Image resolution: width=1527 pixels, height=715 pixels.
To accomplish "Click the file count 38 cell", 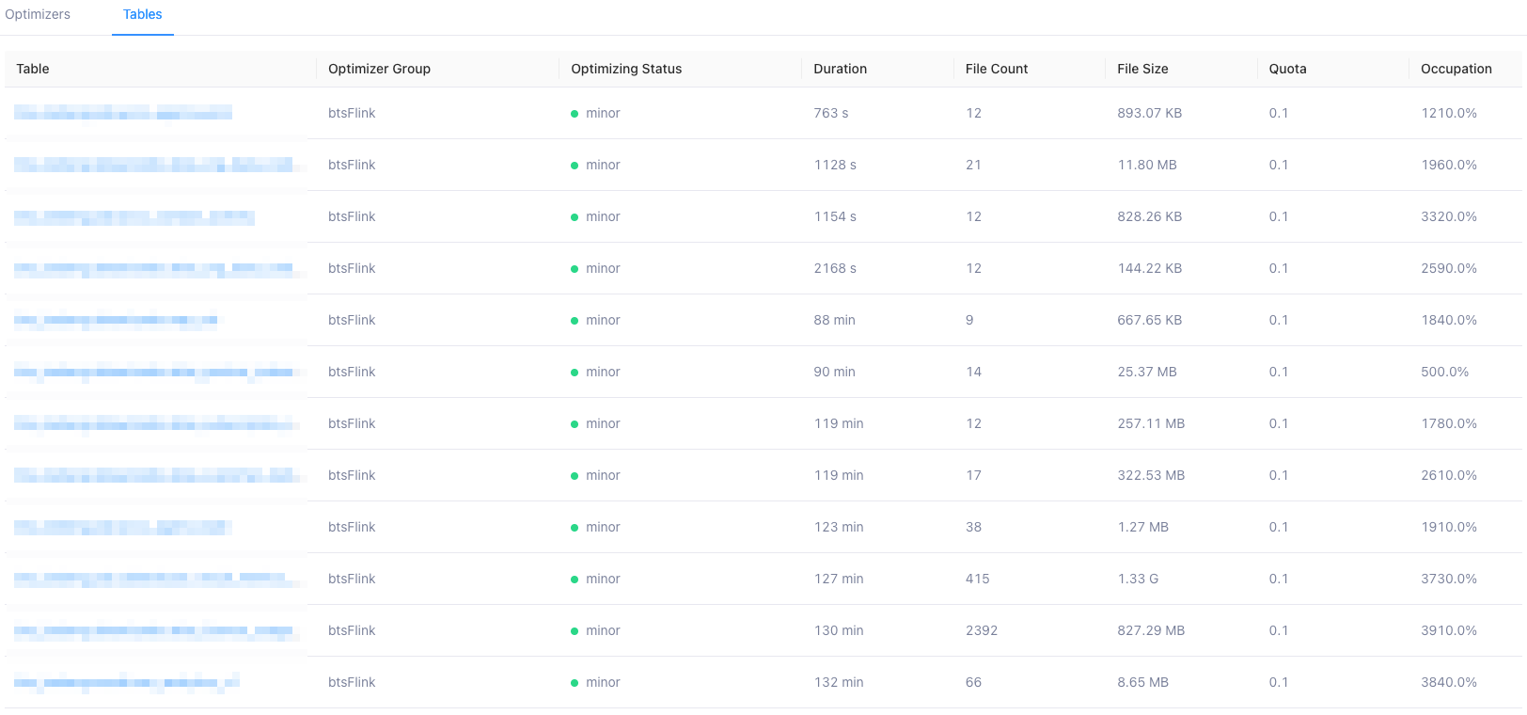I will click(973, 527).
